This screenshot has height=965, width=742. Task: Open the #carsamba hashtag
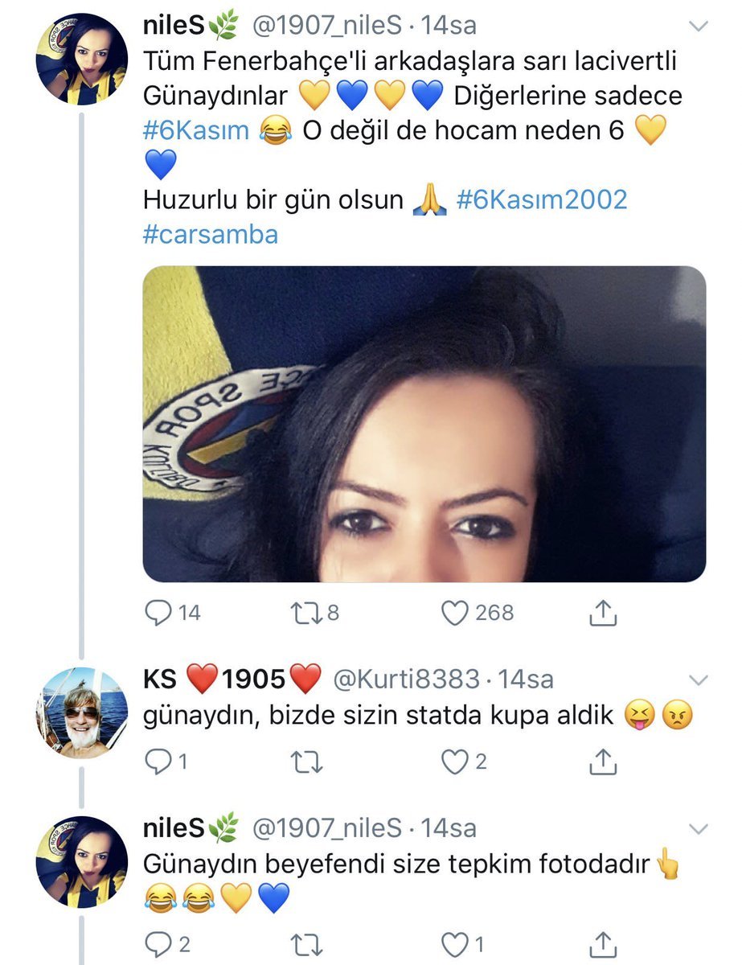pos(211,233)
